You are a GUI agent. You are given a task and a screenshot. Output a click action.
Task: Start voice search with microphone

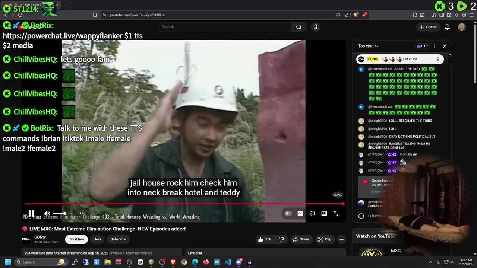click(x=316, y=27)
